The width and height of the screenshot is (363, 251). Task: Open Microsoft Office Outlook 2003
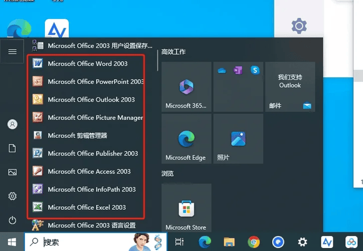(87, 99)
